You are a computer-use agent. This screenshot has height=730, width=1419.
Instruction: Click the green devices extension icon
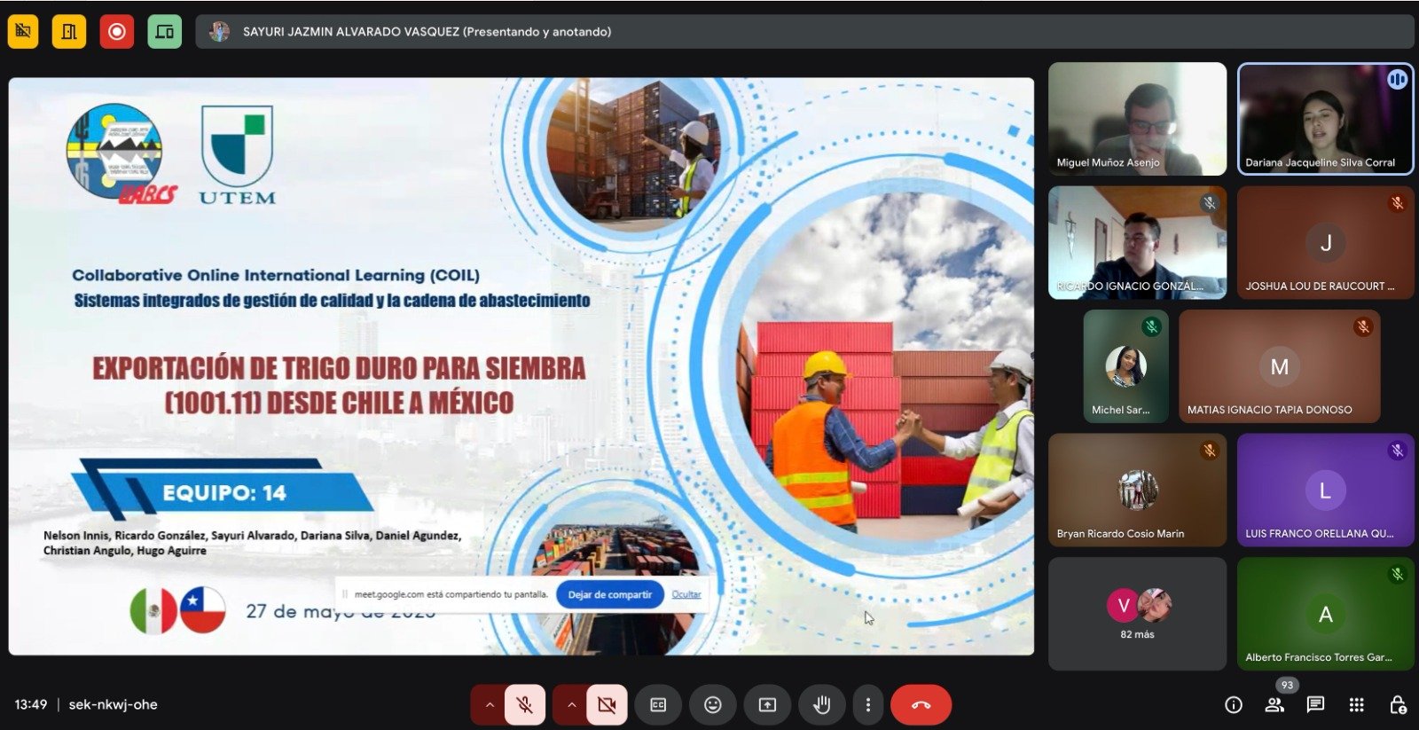tap(164, 32)
